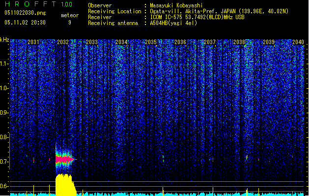Image resolution: width=309 pixels, height=196 pixels.
Task: Click the small meteor echo near 2035
Action: point(163,158)
